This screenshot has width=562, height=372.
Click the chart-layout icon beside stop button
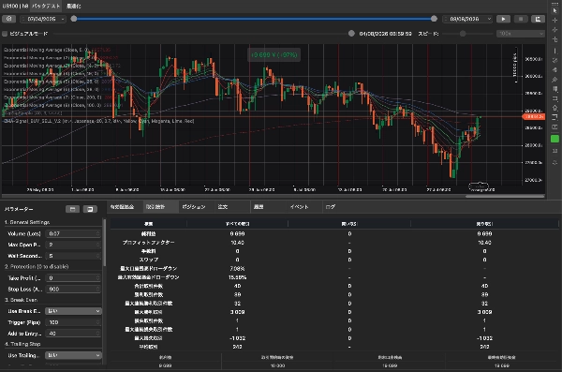click(x=538, y=19)
